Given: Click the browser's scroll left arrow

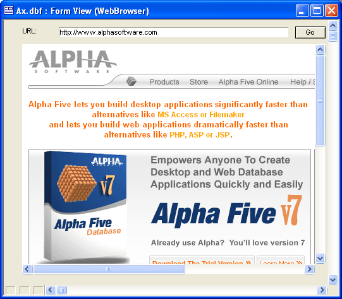Looking at the screenshot, I should coord(27,269).
